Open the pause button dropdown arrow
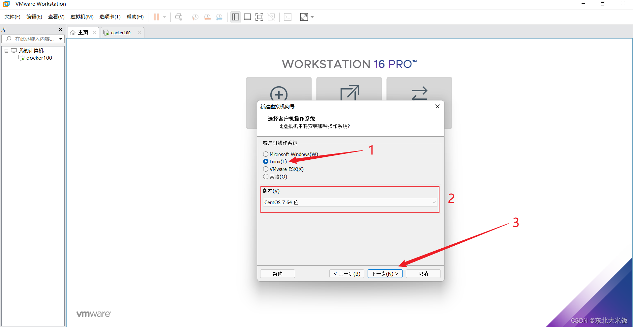Viewport: 633px width, 327px height. click(165, 17)
